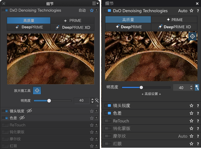The image size is (201, 149).
Task: Click magic wand icon beside right 明亮度 field
Action: (x=197, y=88)
